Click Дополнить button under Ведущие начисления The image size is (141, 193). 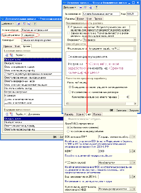click(34, 114)
